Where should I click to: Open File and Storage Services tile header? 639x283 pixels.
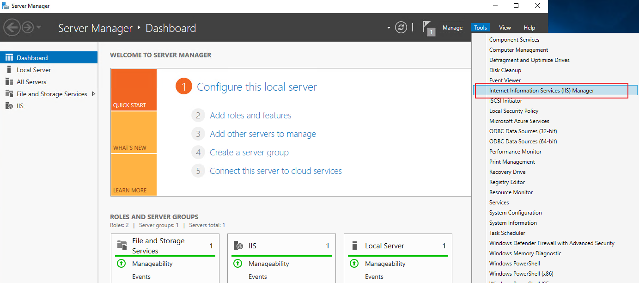(165, 246)
